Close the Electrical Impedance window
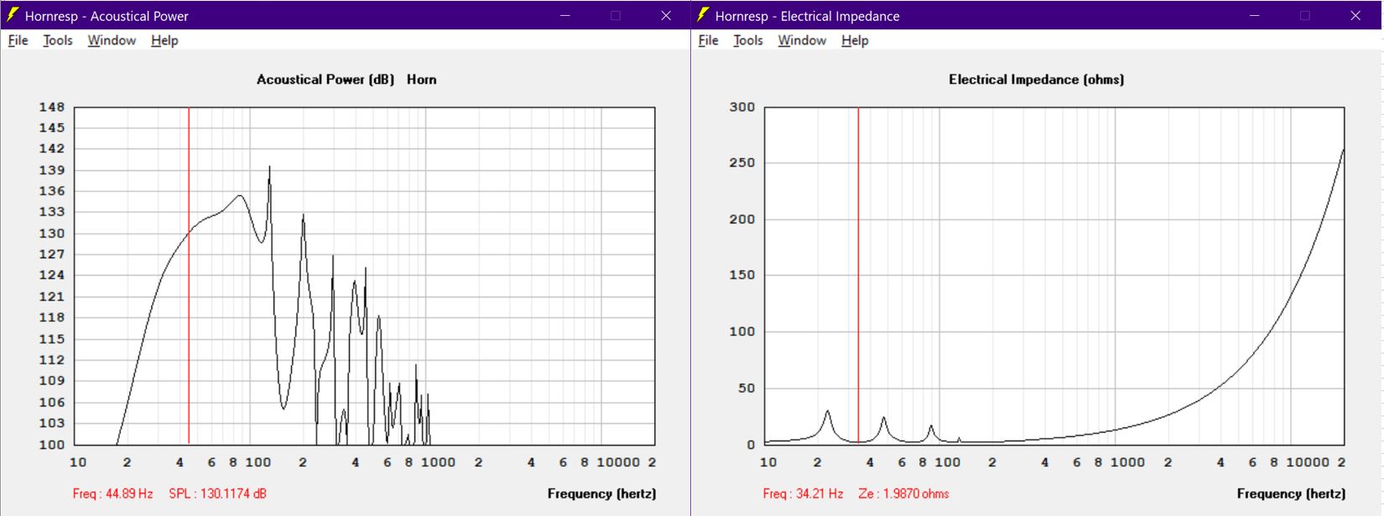1384x516 pixels. pyautogui.click(x=1355, y=15)
